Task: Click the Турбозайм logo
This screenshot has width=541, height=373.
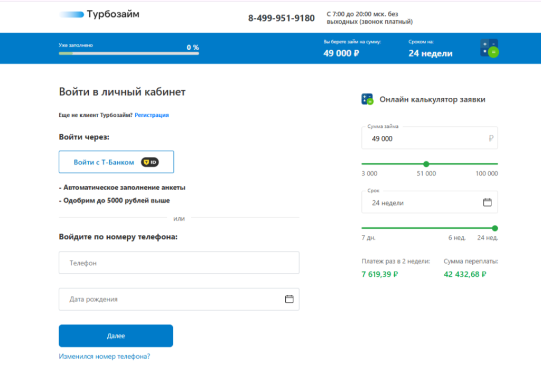Action: click(99, 15)
